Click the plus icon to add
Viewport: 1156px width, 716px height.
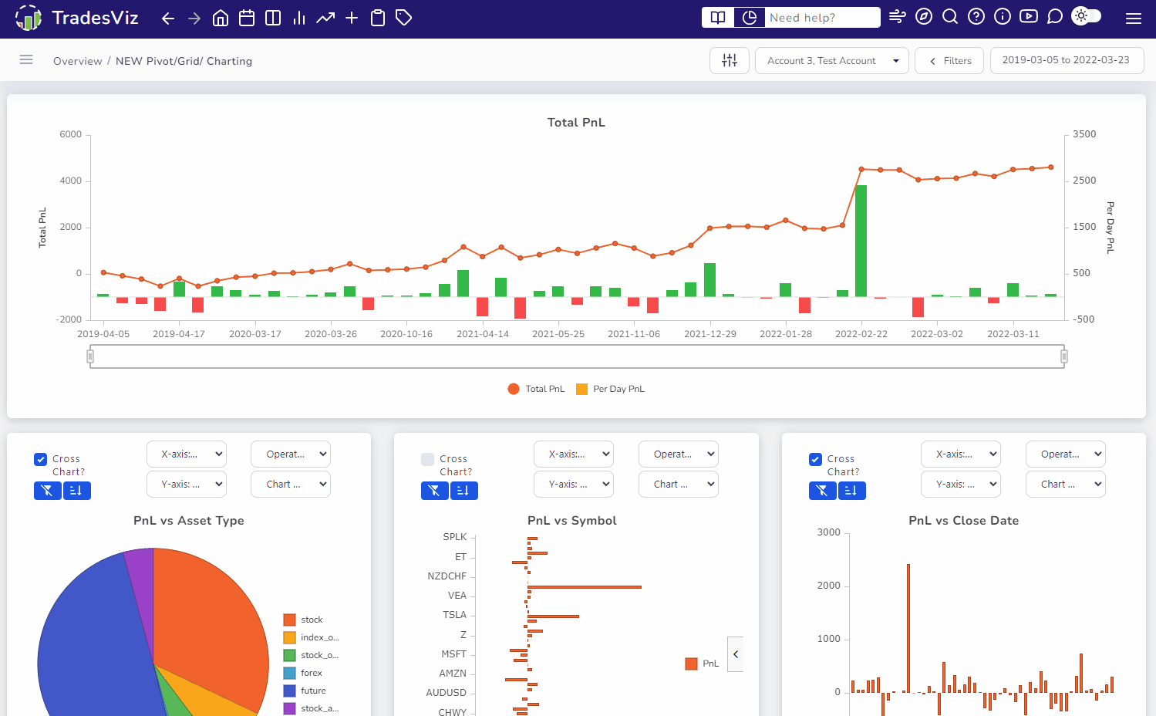pos(352,18)
